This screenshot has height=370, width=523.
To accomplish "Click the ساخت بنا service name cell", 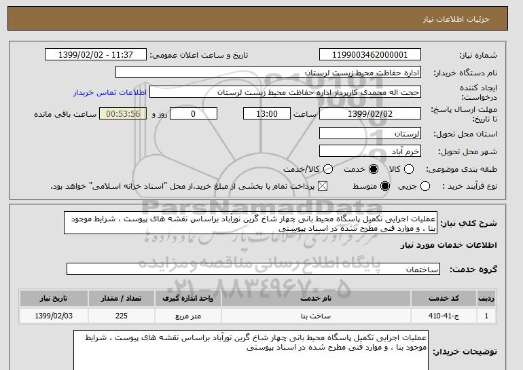I will pyautogui.click(x=316, y=316).
